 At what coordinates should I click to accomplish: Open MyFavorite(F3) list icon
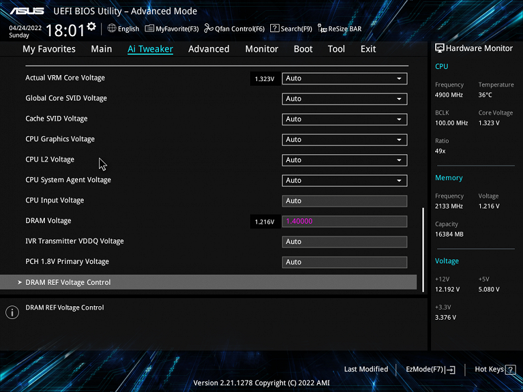(x=149, y=28)
